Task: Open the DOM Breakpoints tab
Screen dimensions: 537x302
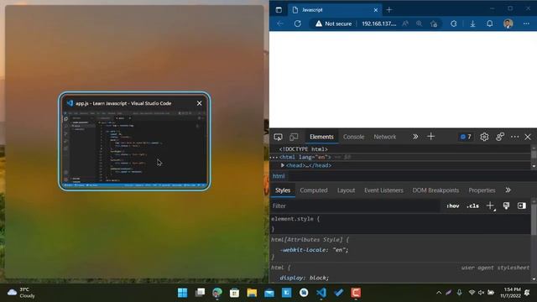Action: [435, 190]
